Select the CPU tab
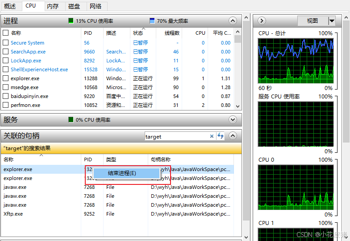The width and height of the screenshot is (350, 241). (30, 6)
